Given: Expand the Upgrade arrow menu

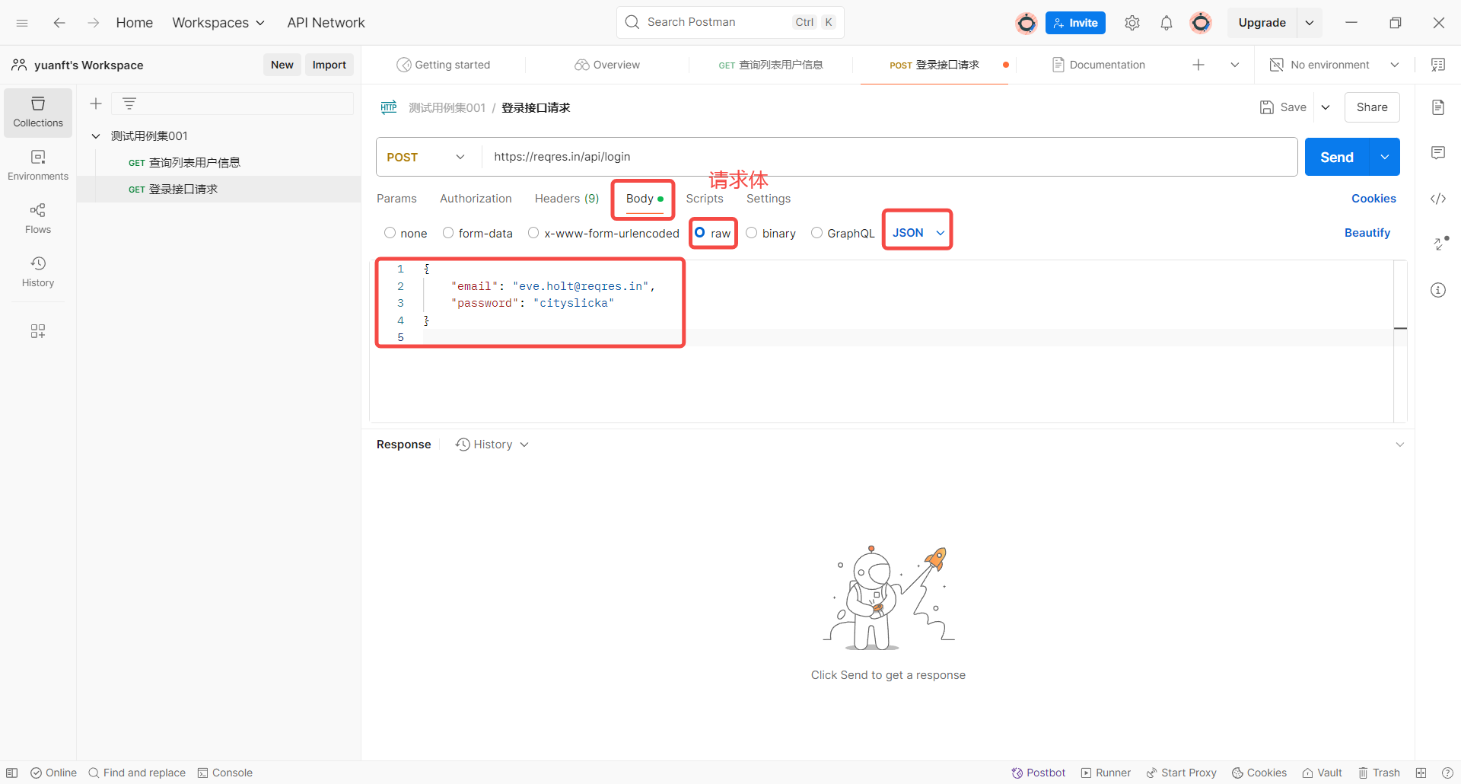Looking at the screenshot, I should pyautogui.click(x=1310, y=23).
